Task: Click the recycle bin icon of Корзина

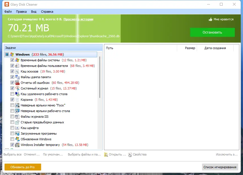Action: (17, 100)
